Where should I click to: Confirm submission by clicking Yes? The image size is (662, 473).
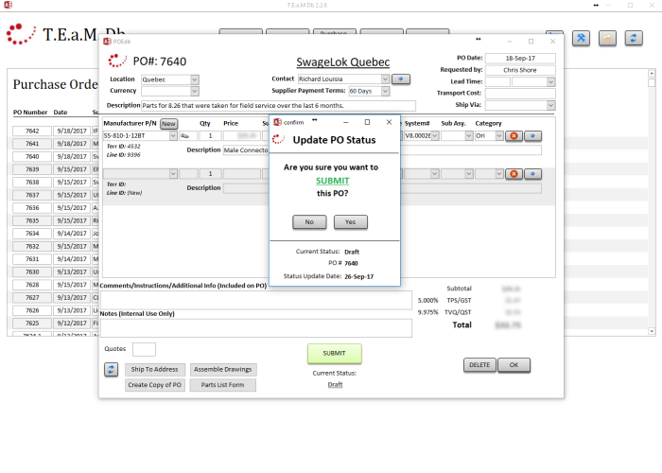(x=350, y=222)
